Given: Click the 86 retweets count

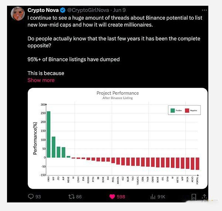Looking at the screenshot, I should point(79,197).
